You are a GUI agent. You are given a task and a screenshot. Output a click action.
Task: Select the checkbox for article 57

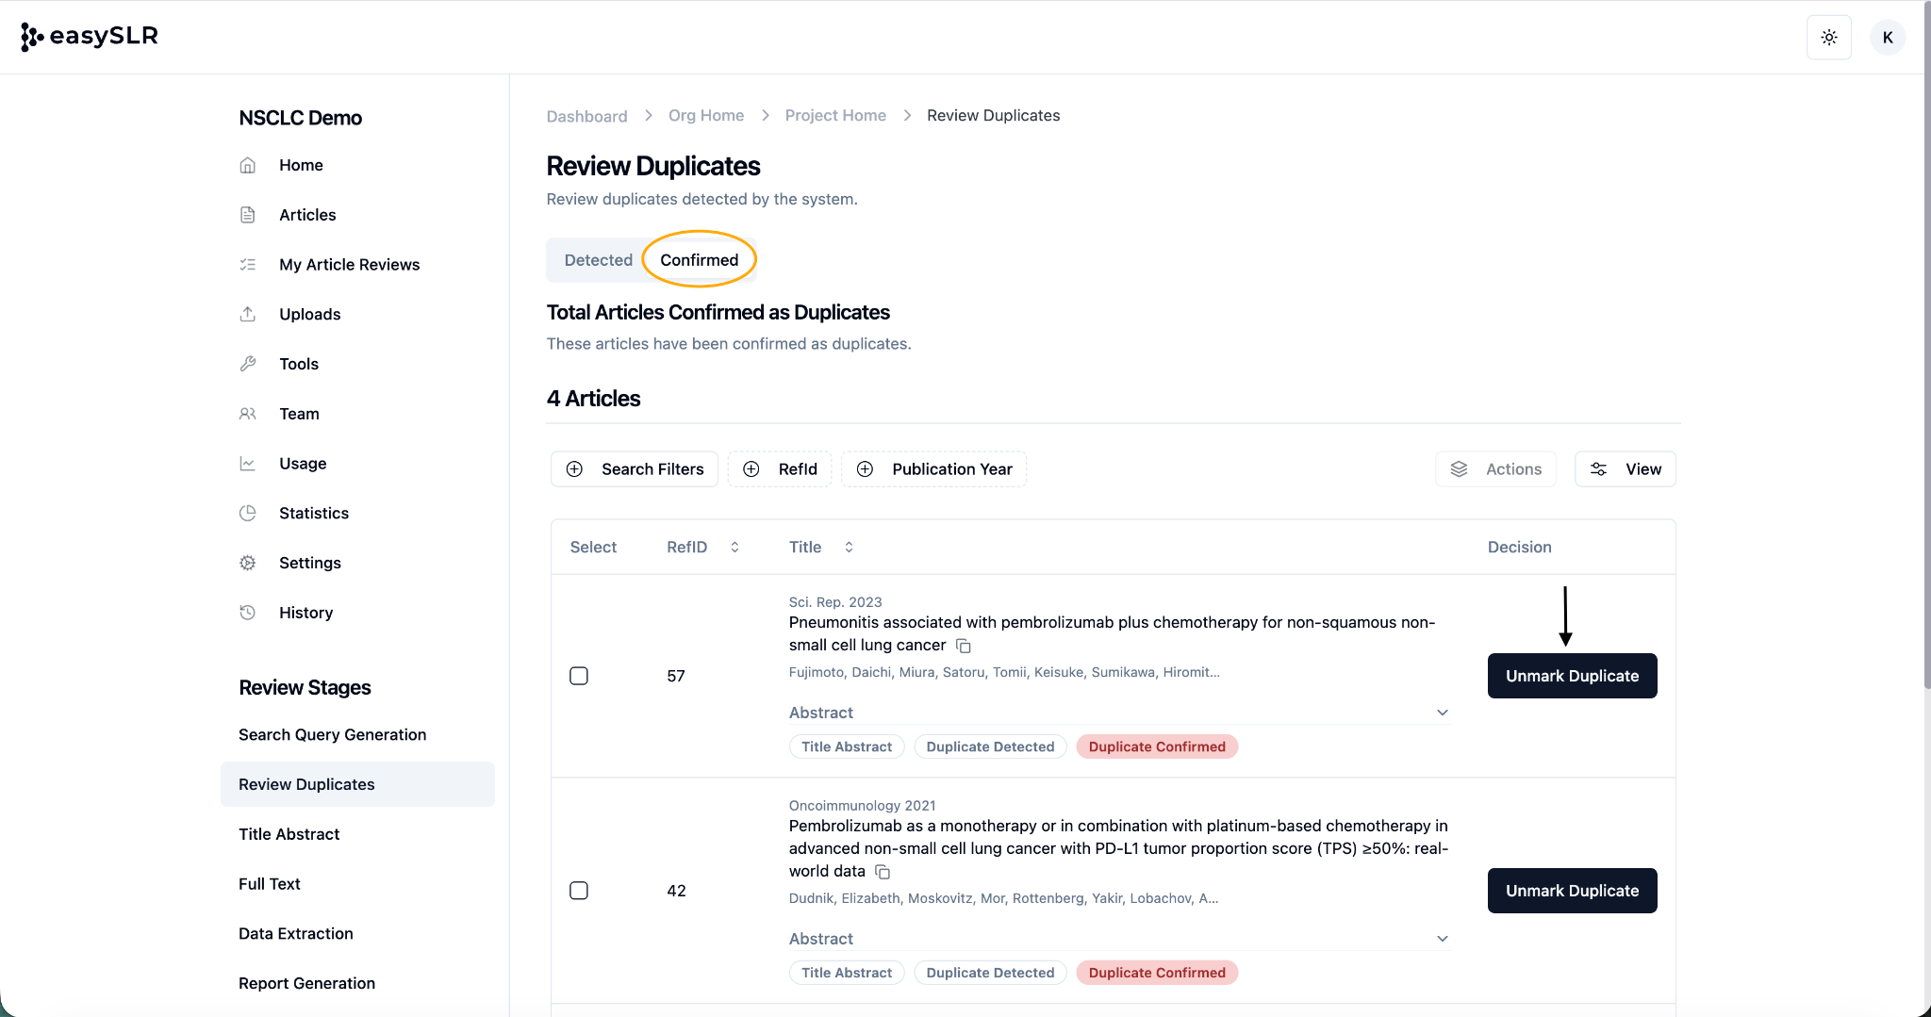pos(579,676)
